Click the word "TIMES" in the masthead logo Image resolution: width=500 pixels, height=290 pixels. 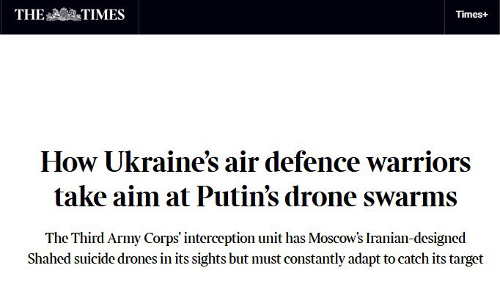coord(103,15)
